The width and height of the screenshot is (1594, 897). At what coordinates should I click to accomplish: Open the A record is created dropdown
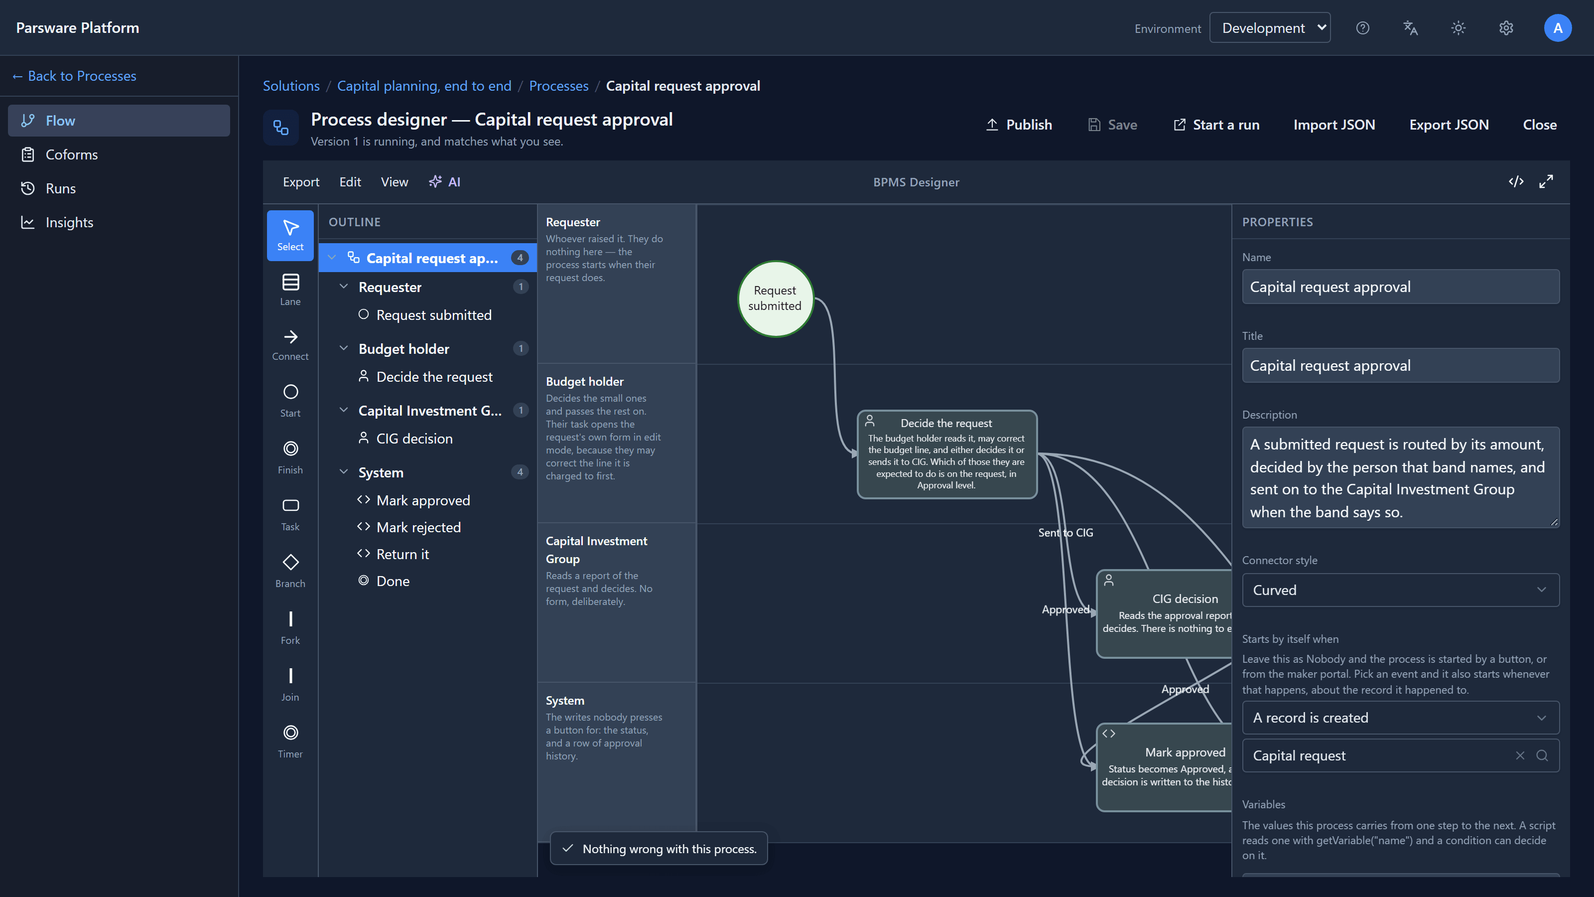pos(1400,718)
